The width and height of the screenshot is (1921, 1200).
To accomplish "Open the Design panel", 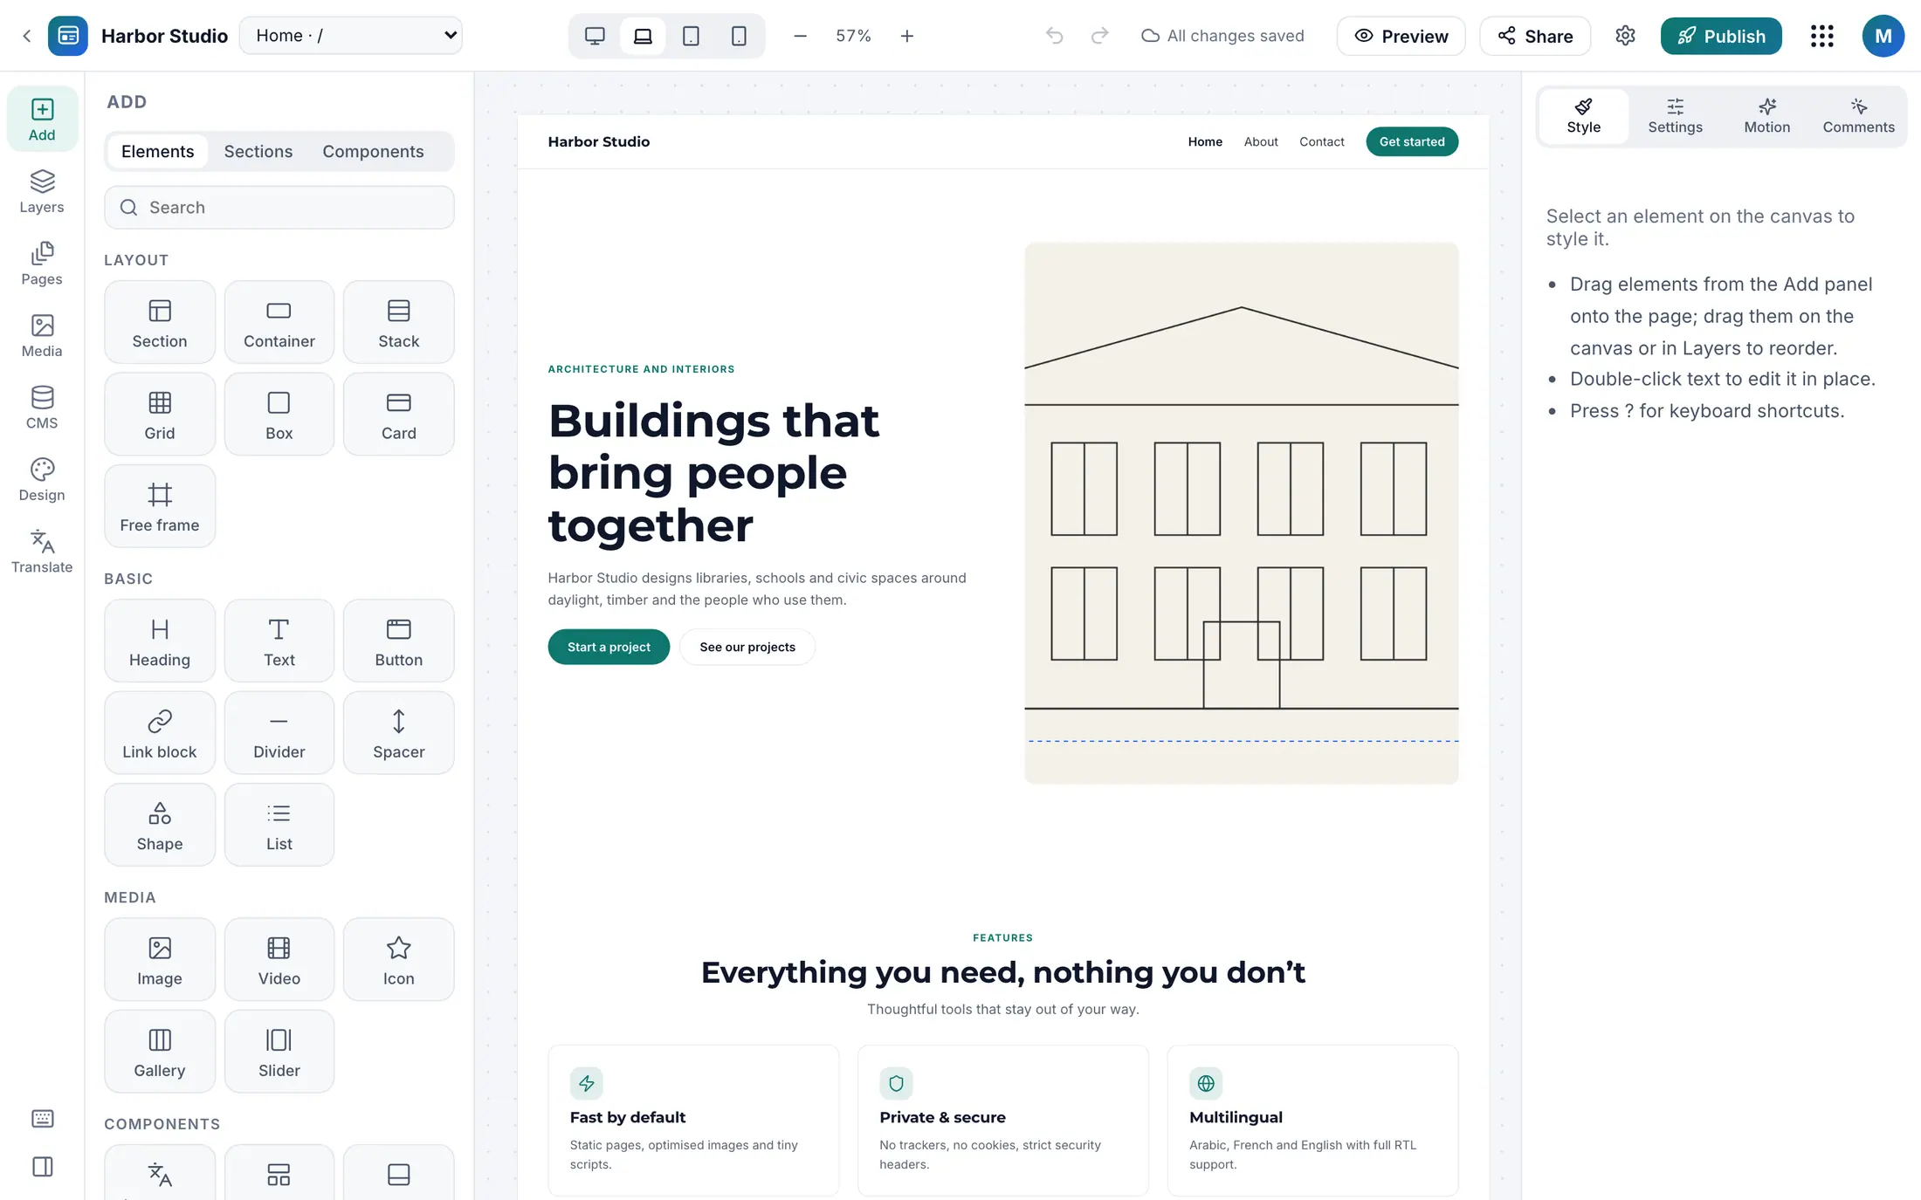I will 42,479.
